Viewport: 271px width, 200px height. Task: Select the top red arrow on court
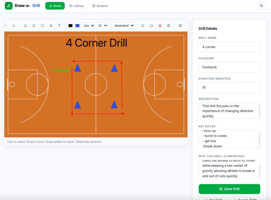[96, 61]
